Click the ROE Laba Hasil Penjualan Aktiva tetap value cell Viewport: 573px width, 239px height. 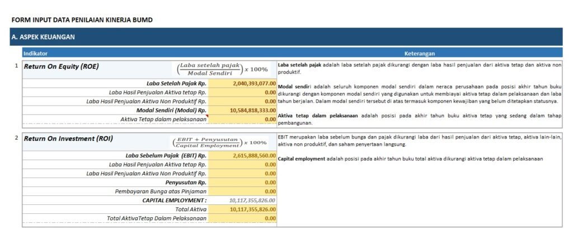tap(242, 92)
